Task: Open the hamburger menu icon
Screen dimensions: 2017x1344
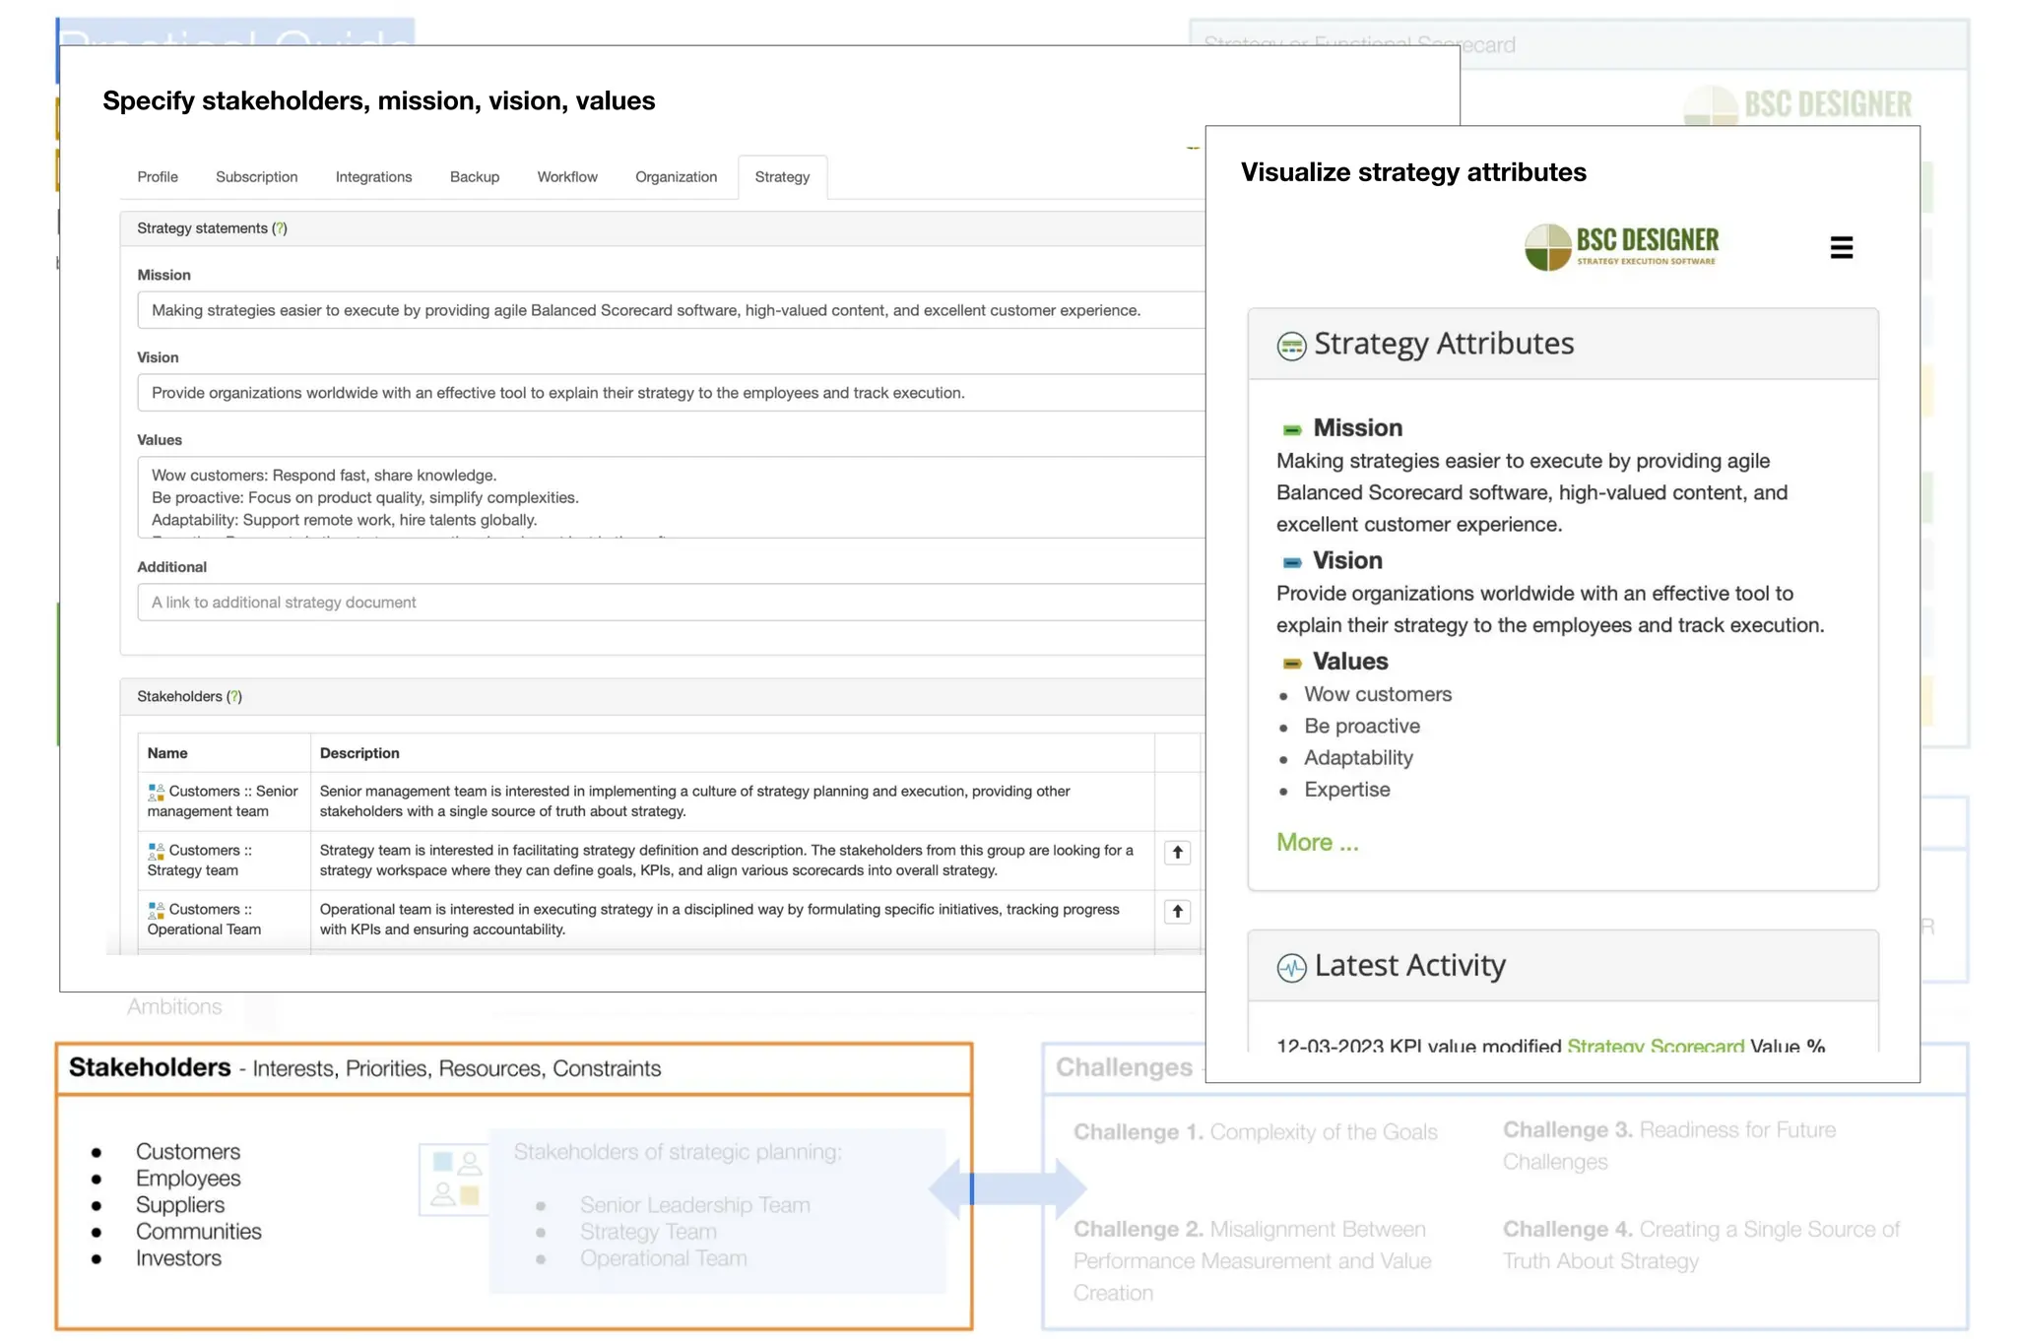Action: point(1841,247)
